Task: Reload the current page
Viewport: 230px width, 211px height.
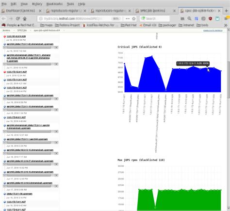Action: pos(18,18)
